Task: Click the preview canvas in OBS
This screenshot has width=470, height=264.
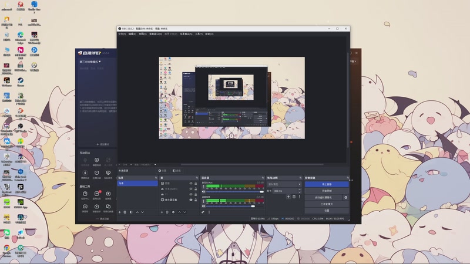Action: tap(231, 98)
